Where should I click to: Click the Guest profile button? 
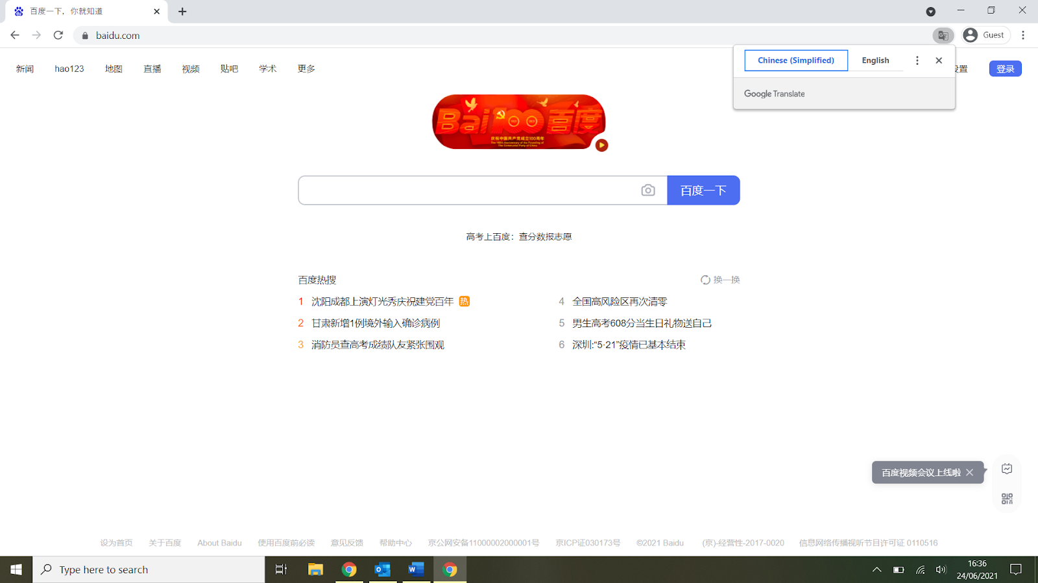pyautogui.click(x=985, y=35)
